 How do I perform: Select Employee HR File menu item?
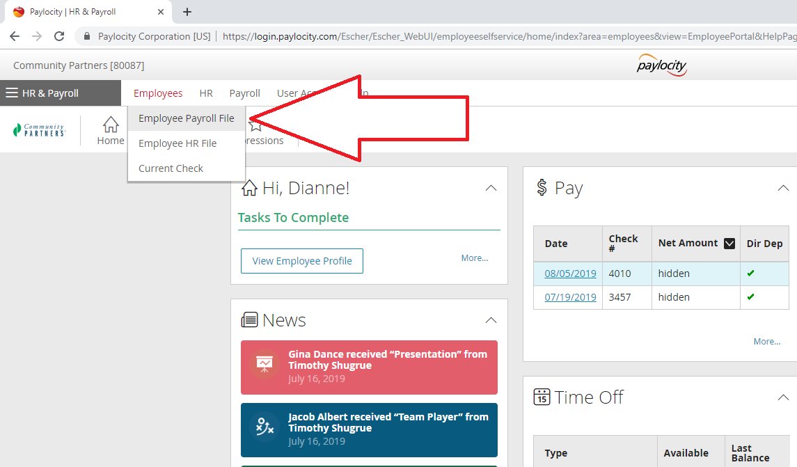[x=177, y=143]
